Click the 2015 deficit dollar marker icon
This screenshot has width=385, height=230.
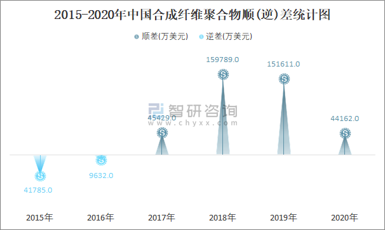[40, 176]
